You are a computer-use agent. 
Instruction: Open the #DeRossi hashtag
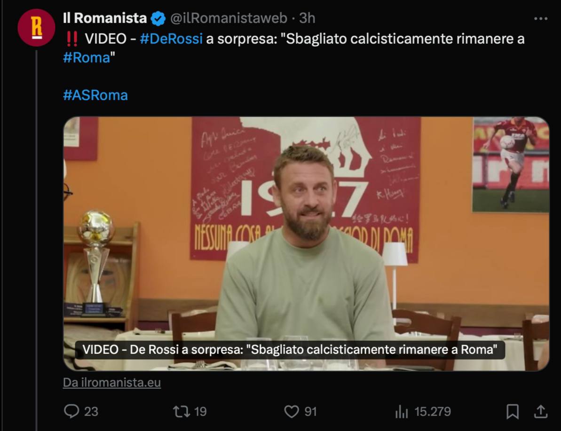171,39
